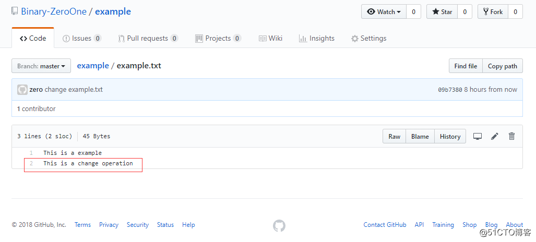Open the Help footer link
The image size is (536, 242).
click(188, 225)
